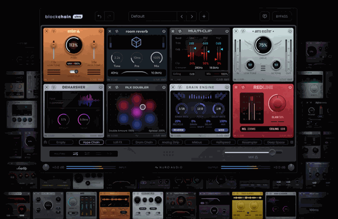The width and height of the screenshot is (338, 219).
Task: Expand the ember module's bottom chevron
Action: [x=74, y=79]
